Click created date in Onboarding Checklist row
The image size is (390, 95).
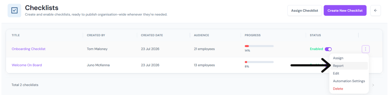tap(150, 49)
